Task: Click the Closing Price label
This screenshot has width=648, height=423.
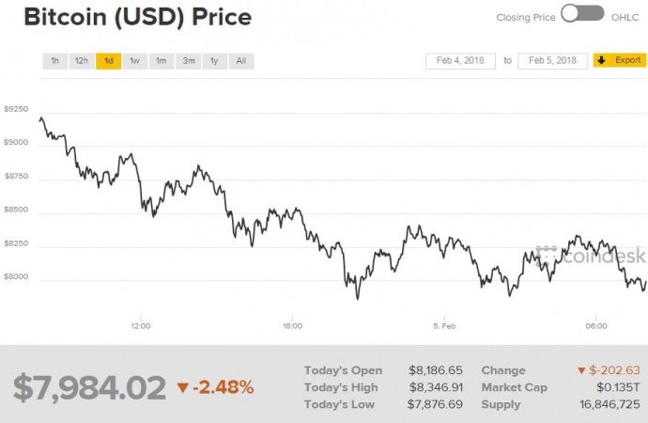Action: pyautogui.click(x=524, y=17)
